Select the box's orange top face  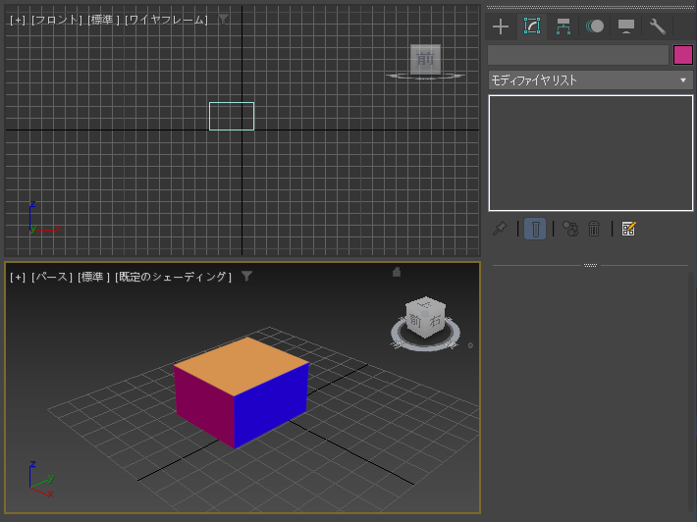pos(242,366)
